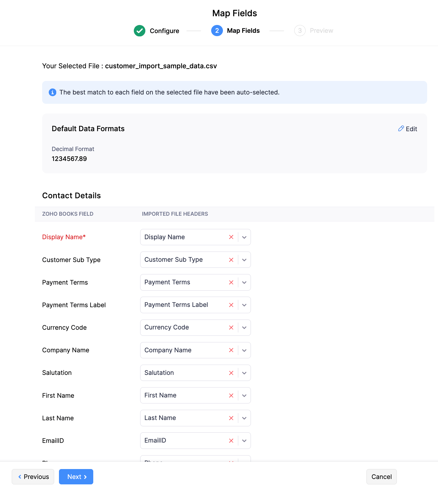Viewport: 438px width, 491px height.
Task: Open the First Name dropdown chevron
Action: (x=244, y=396)
